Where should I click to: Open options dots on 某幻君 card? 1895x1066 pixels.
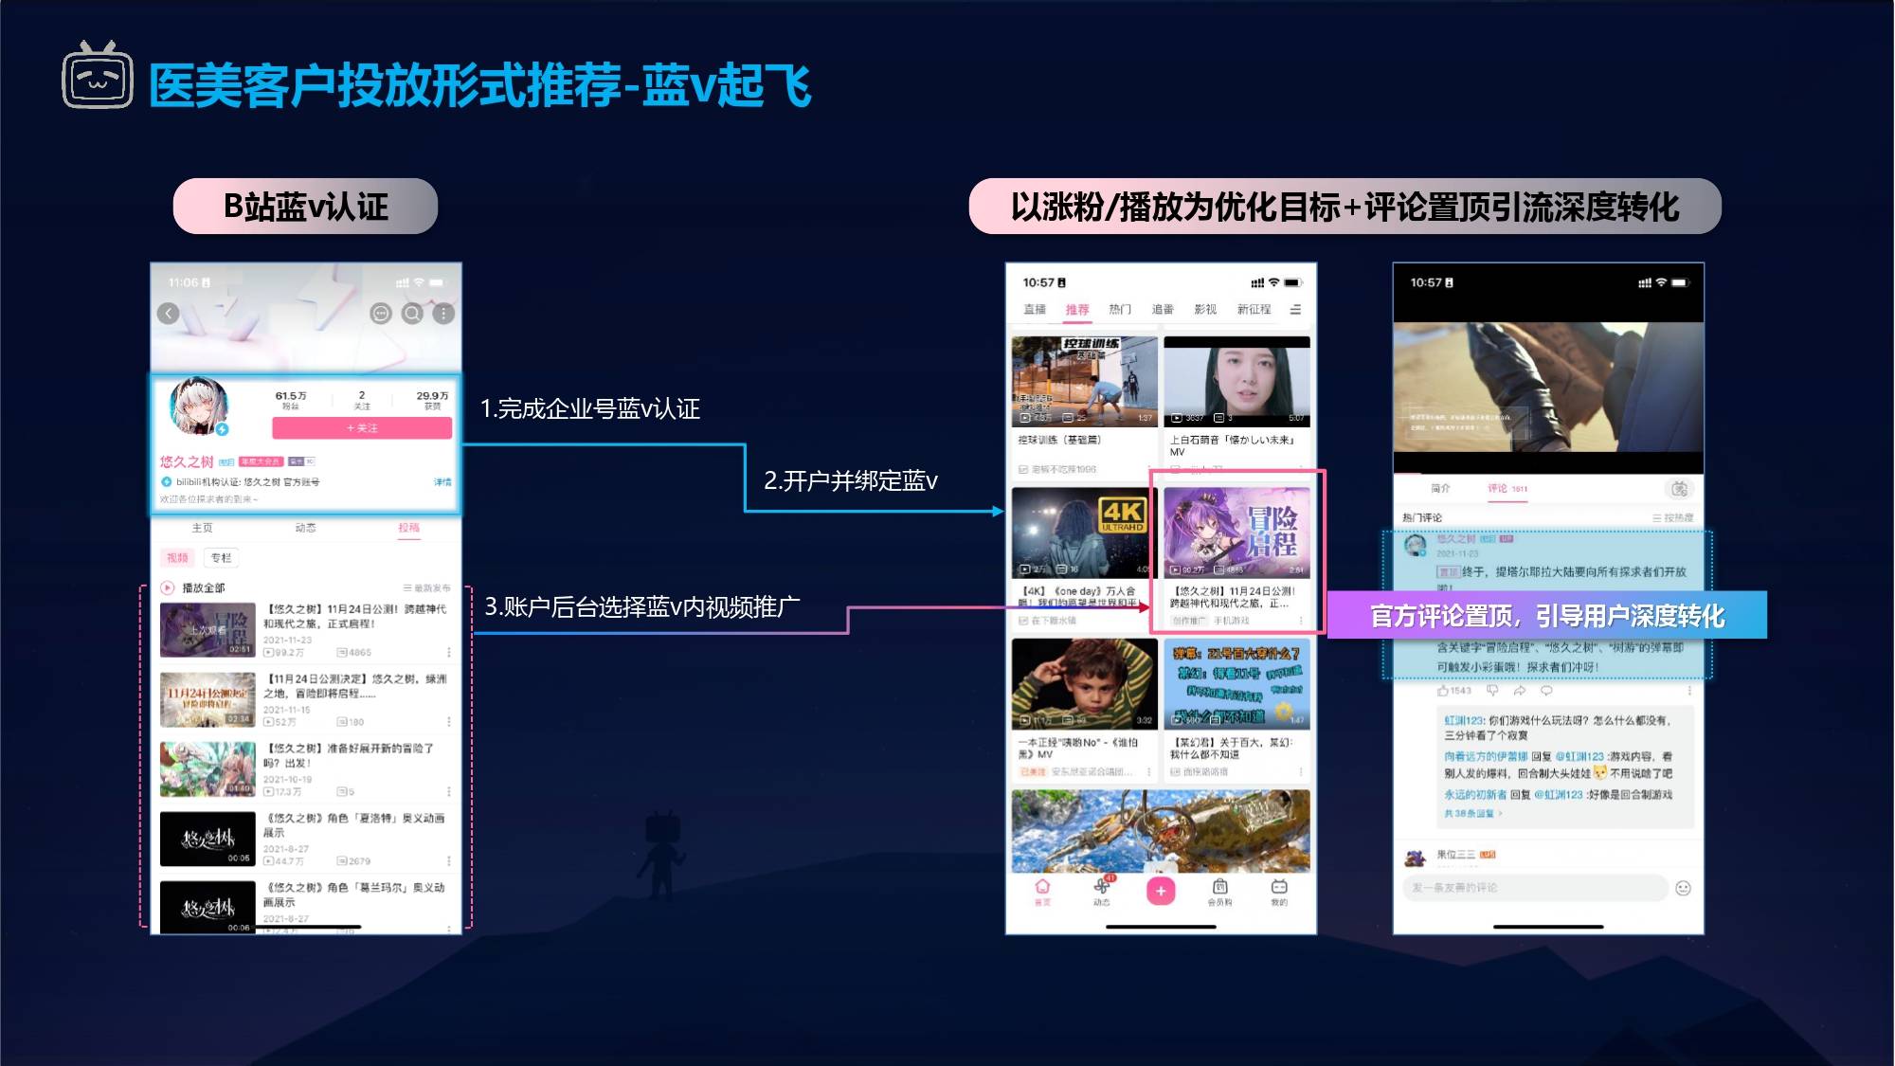click(x=1301, y=772)
